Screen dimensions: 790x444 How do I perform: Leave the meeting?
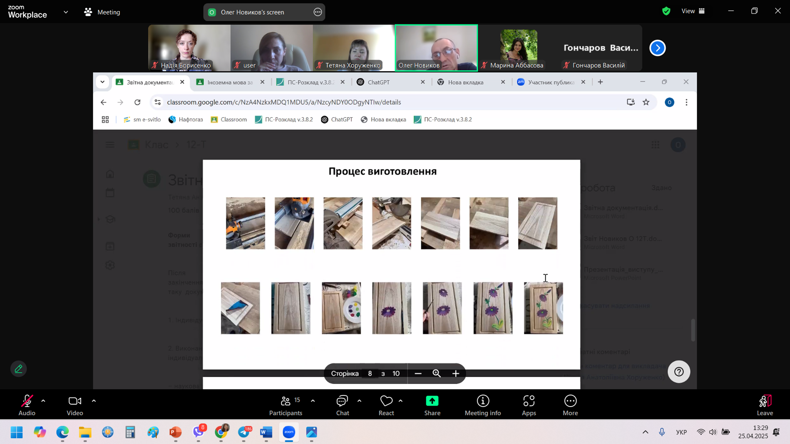point(764,405)
